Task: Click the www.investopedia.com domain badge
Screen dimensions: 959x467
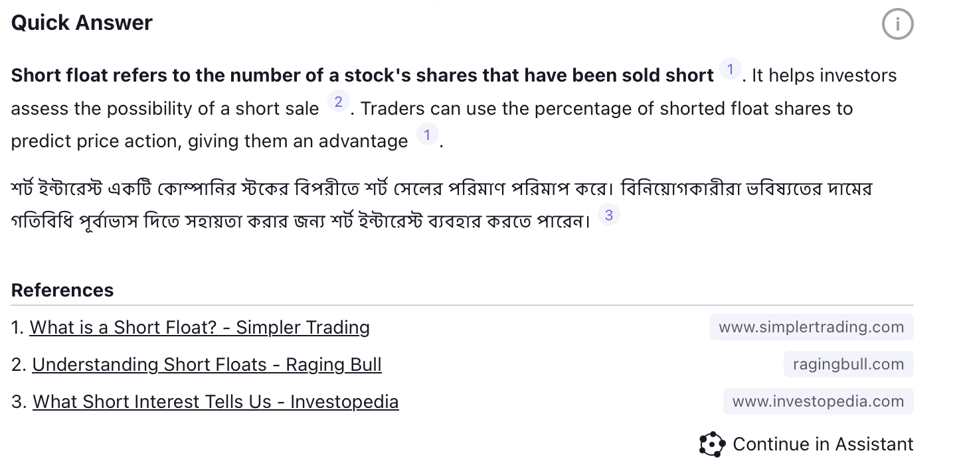Action: click(x=818, y=401)
